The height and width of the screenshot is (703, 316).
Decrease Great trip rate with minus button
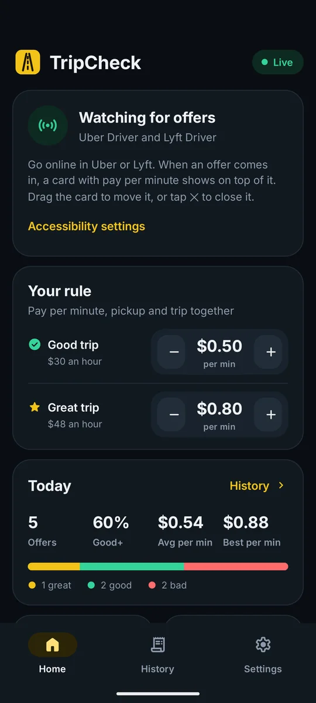174,414
